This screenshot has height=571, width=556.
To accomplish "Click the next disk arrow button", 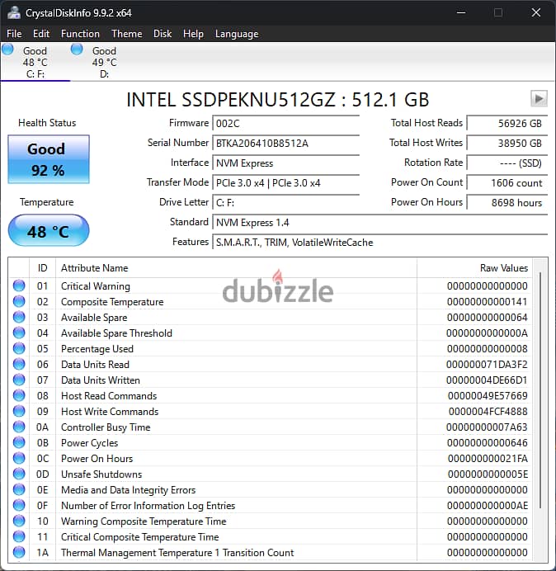I will tap(539, 99).
